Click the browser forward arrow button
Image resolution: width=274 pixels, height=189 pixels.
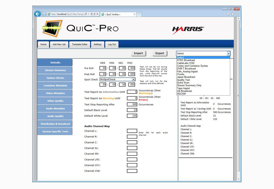point(44,14)
